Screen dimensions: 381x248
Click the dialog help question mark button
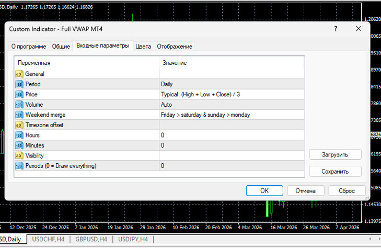click(x=336, y=29)
